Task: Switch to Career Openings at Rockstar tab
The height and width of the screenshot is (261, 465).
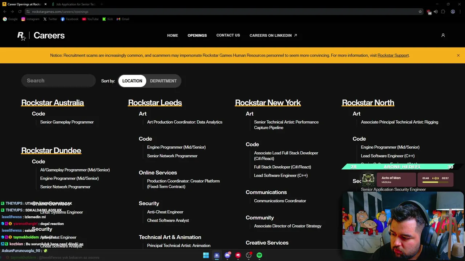Action: click(x=24, y=4)
